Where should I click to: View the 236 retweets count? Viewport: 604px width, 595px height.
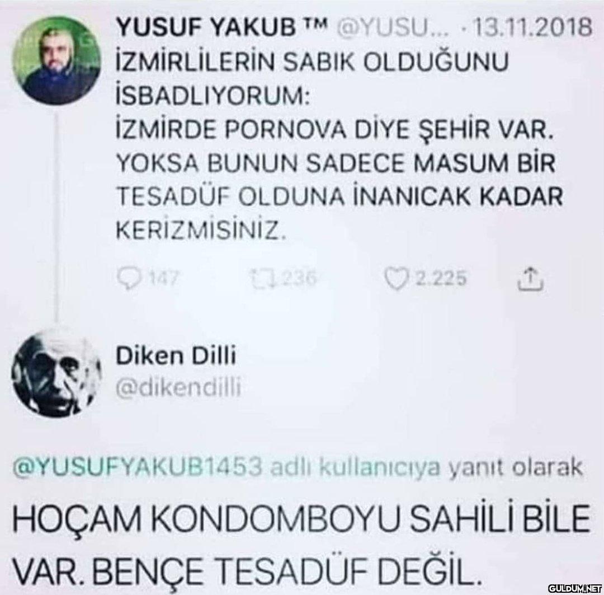click(300, 278)
